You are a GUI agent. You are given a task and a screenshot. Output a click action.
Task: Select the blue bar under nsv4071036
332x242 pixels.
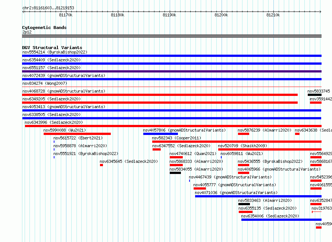258,196
